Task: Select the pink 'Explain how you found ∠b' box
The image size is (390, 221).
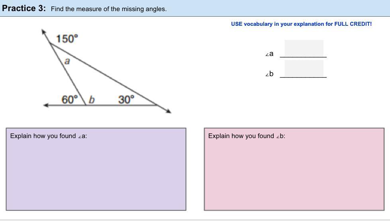Action: pos(294,175)
